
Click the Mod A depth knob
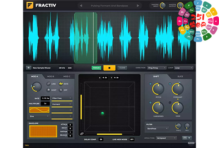(36, 87)
